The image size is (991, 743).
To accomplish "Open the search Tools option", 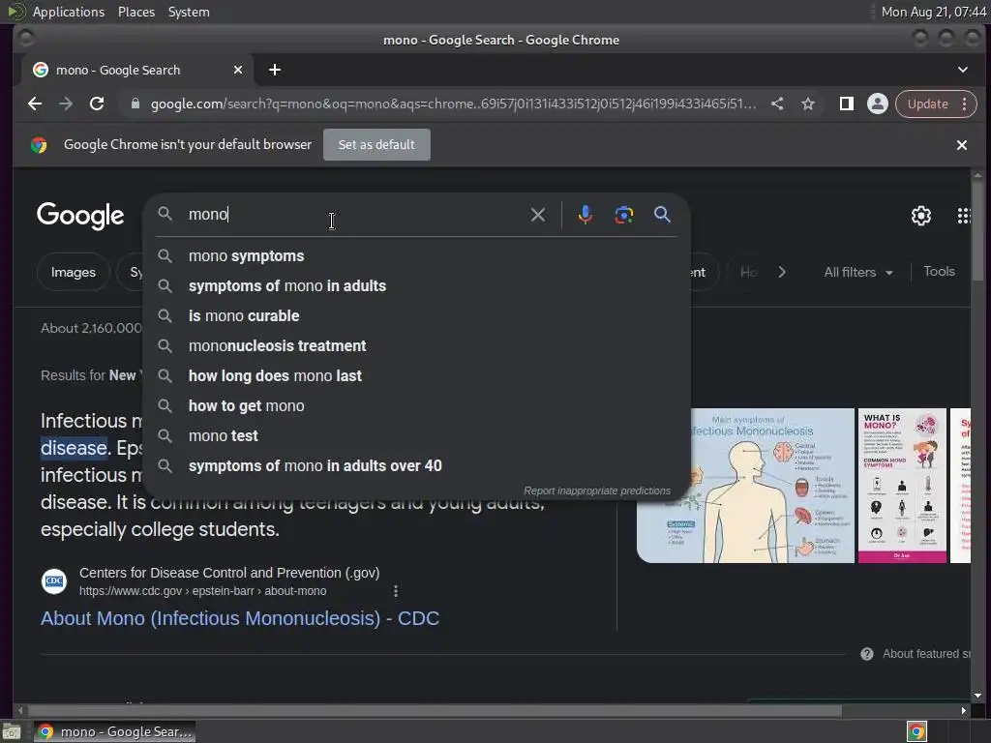I will pos(939,272).
